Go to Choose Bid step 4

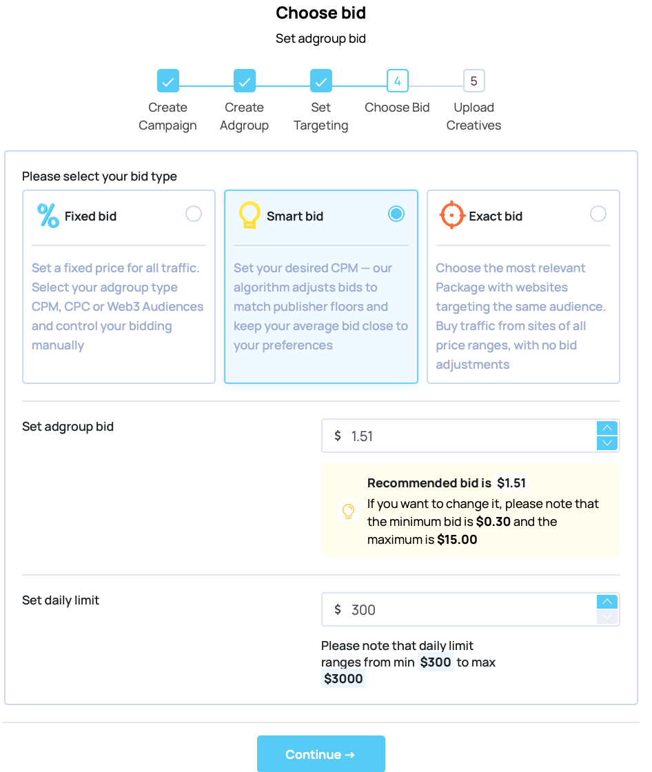(x=398, y=81)
